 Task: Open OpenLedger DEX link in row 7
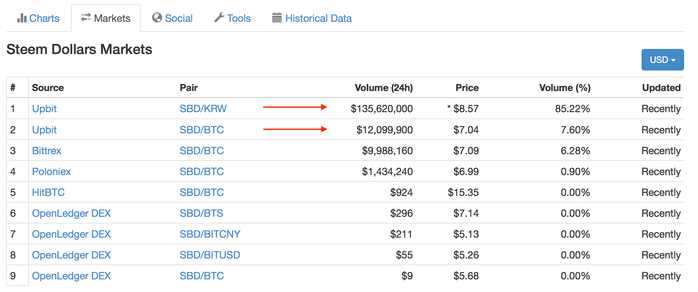click(x=71, y=234)
